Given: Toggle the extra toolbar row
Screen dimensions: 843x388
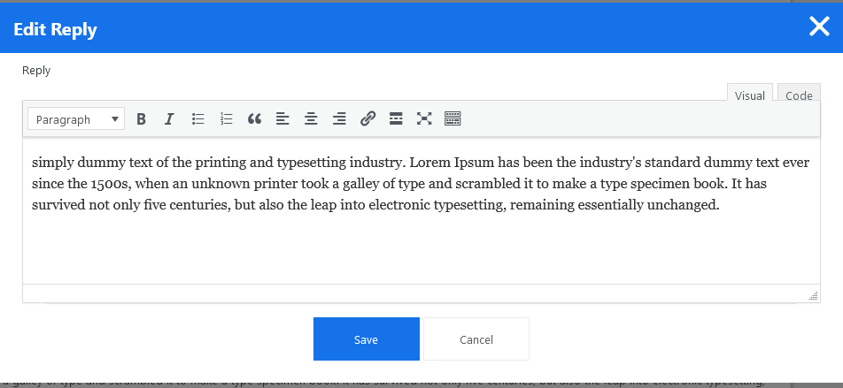Looking at the screenshot, I should (x=452, y=119).
